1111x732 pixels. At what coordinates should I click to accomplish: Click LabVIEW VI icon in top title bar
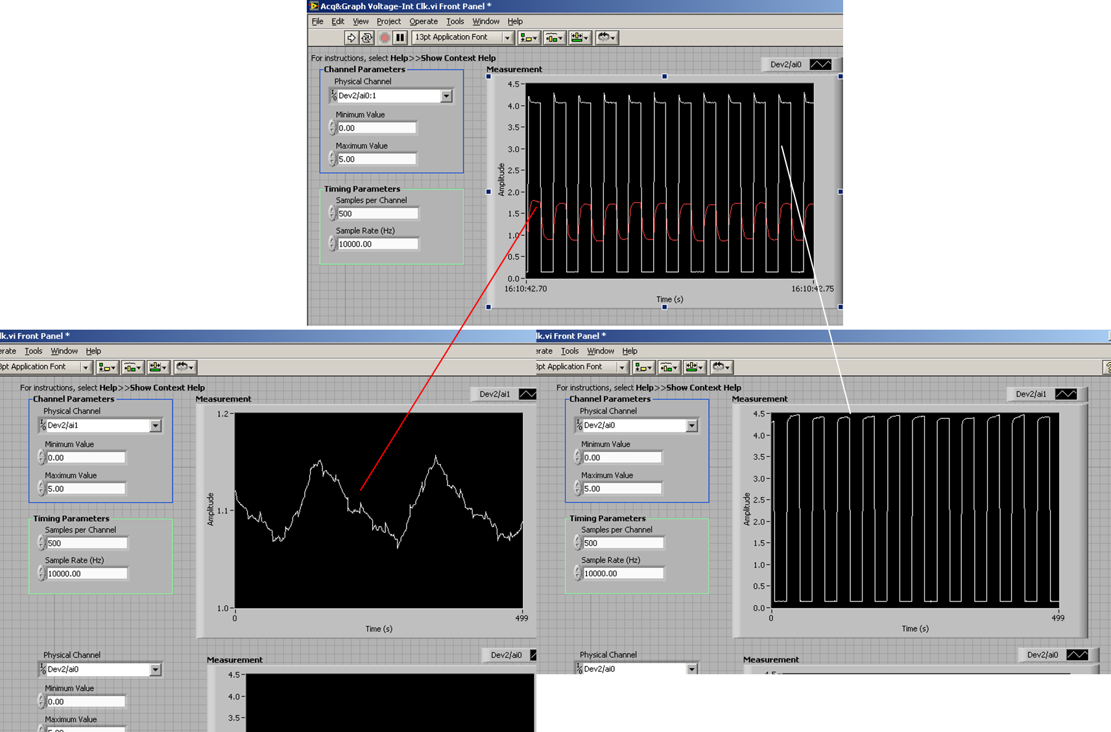(314, 6)
